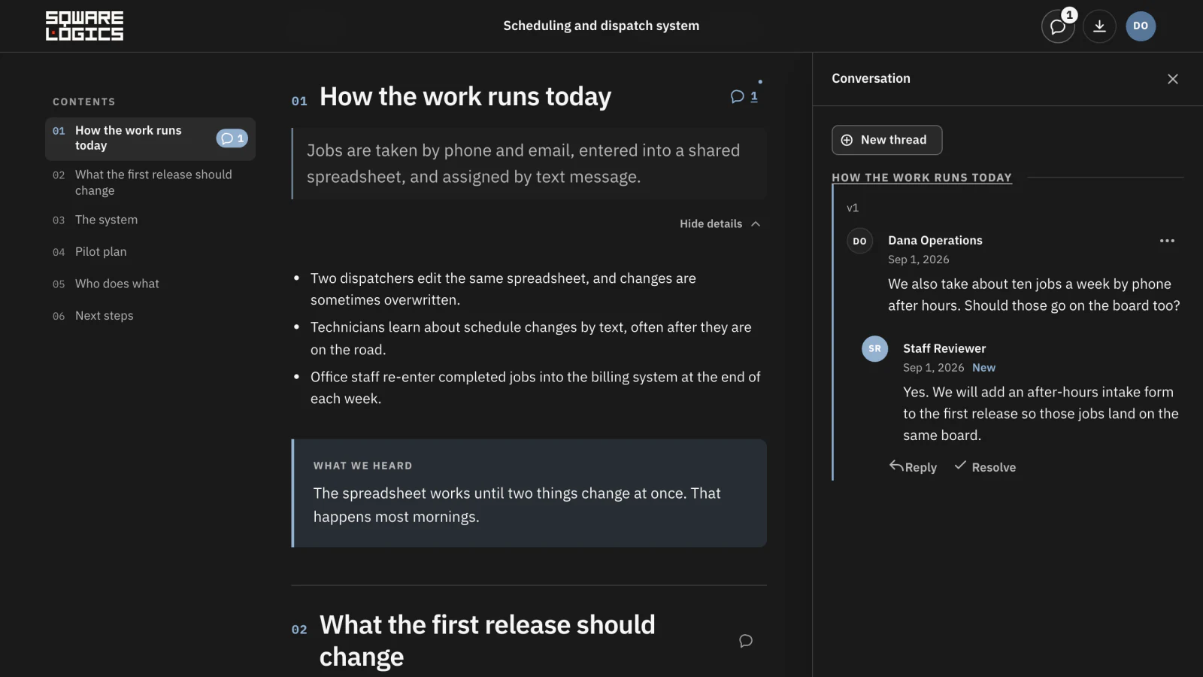Add comment on section 02 heading

(x=746, y=641)
